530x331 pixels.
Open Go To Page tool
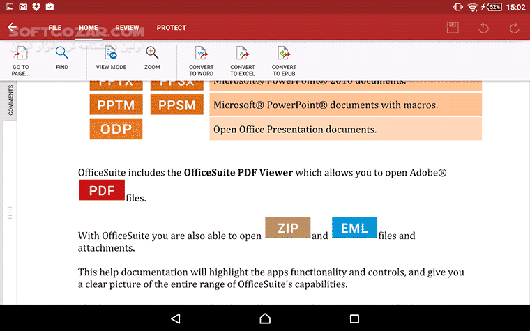21,61
